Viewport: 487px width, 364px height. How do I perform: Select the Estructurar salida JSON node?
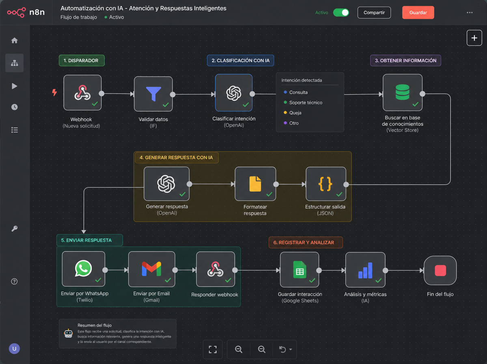pyautogui.click(x=326, y=184)
